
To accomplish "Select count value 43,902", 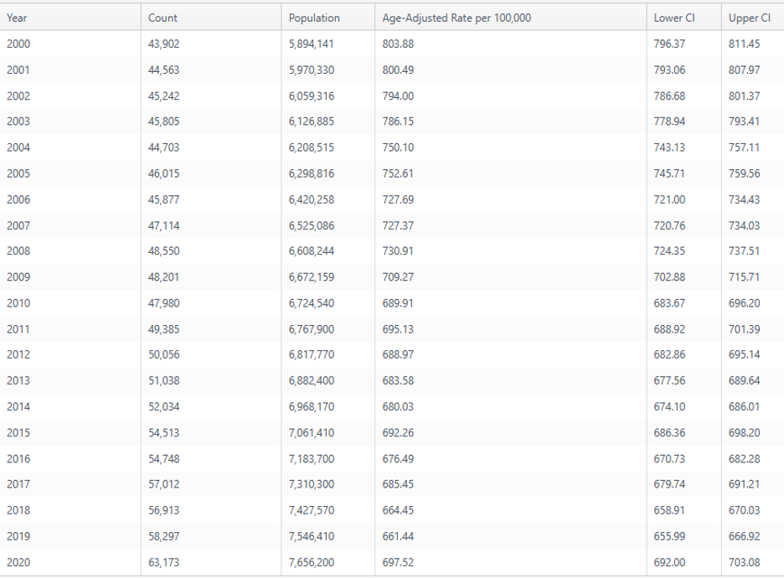I will click(x=163, y=44).
